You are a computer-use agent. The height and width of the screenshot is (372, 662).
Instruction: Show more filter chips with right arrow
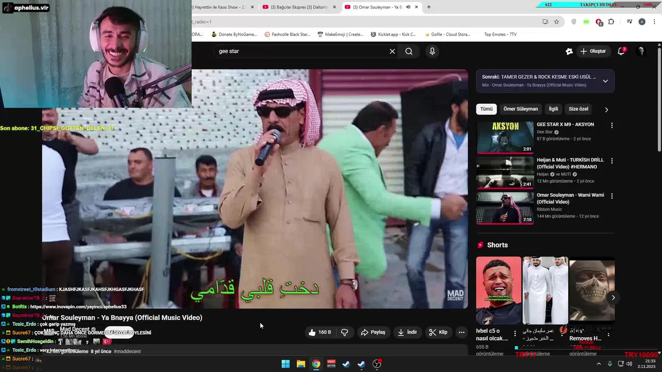[x=606, y=110]
